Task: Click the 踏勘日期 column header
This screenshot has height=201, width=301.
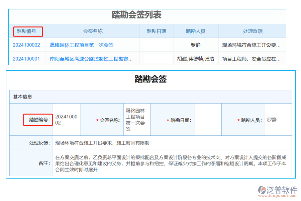Action: click(x=156, y=31)
